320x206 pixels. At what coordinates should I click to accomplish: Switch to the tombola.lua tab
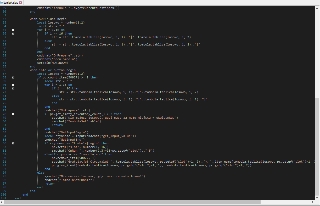(x=12, y=2)
